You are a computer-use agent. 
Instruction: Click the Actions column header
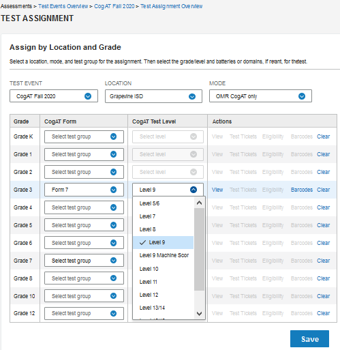pos(222,121)
